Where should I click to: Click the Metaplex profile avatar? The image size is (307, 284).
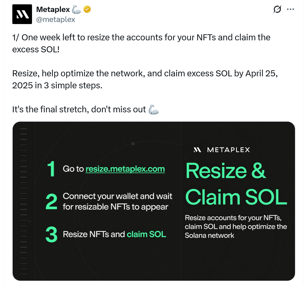point(22,14)
